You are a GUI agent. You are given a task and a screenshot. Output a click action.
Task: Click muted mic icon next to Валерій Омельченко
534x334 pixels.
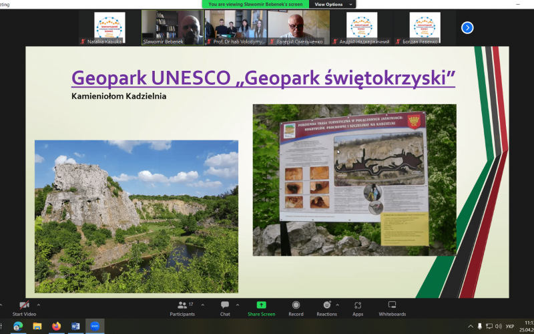click(x=272, y=41)
